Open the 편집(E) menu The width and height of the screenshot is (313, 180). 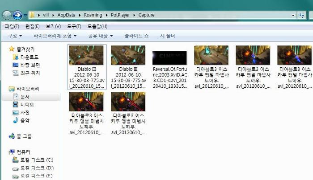click(32, 26)
